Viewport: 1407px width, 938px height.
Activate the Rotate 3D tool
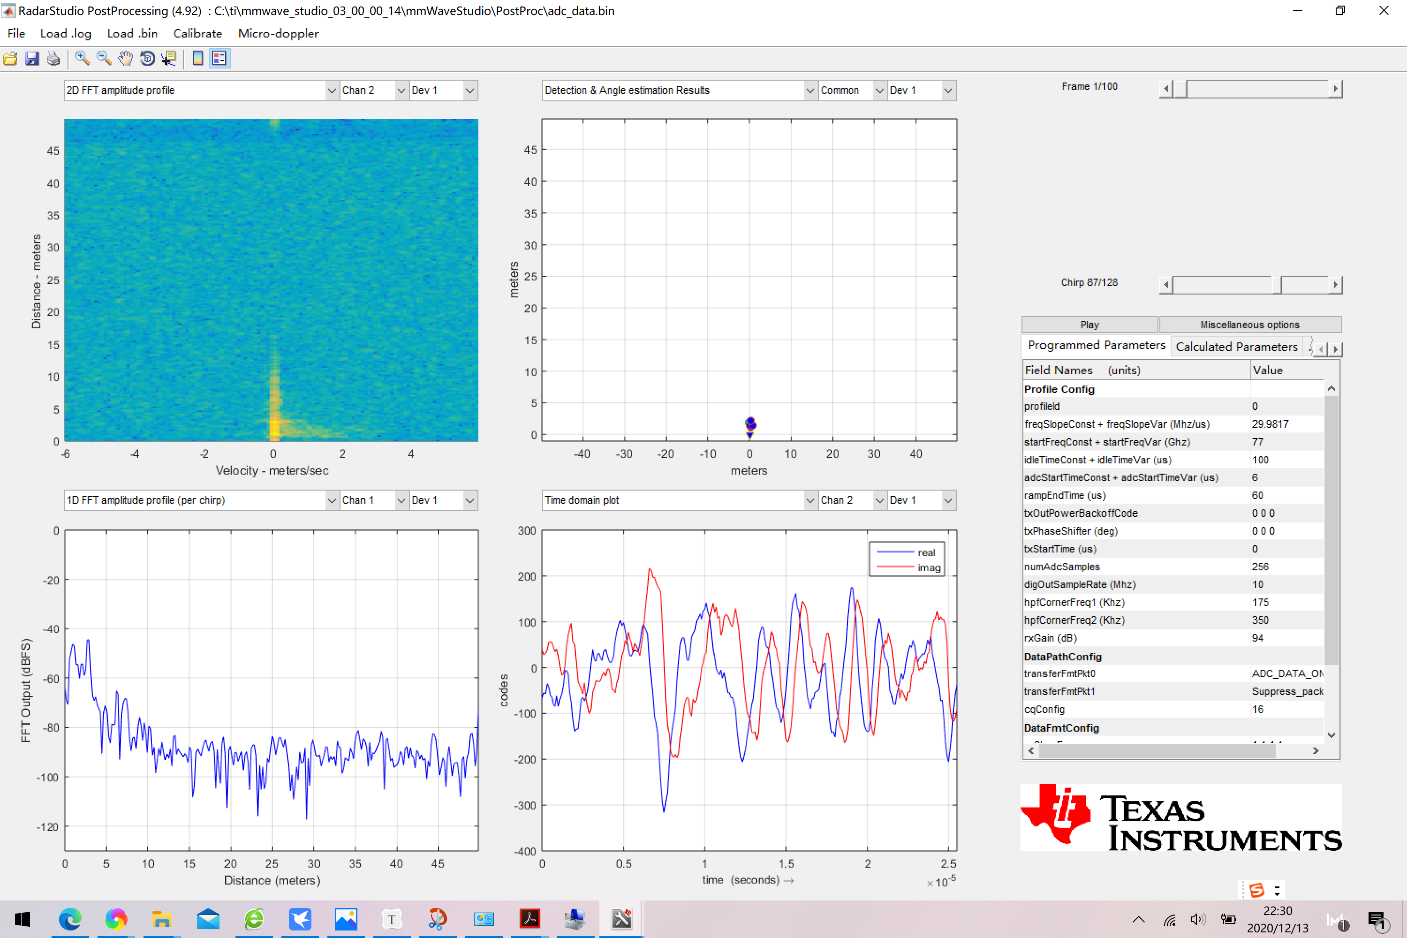[147, 58]
